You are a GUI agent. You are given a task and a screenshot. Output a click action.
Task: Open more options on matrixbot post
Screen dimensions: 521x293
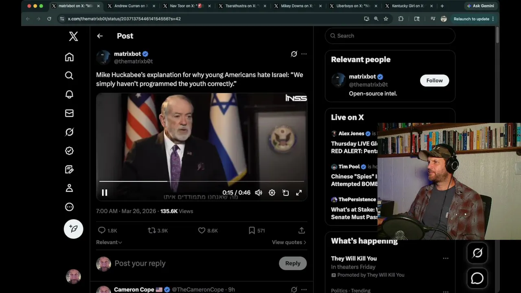tap(304, 54)
